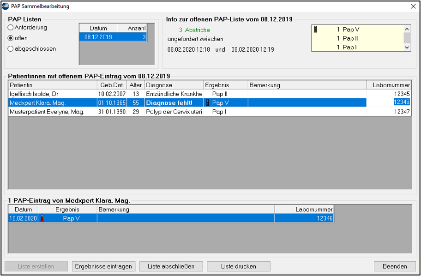This screenshot has width=421, height=276.
Task: Click diagnosis Entzündliche Krankhe
Action: pos(174,94)
